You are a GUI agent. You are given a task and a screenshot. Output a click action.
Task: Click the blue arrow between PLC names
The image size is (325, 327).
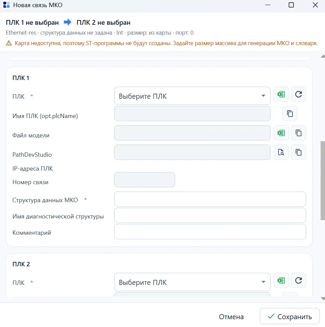(x=68, y=22)
